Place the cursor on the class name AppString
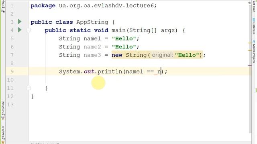Screen dimensions: 257x144 point(92,22)
